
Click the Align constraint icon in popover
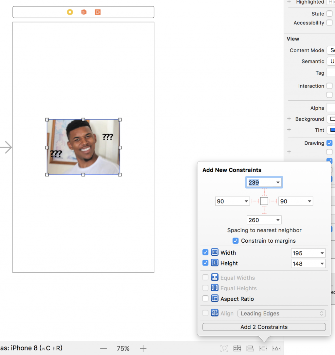(215, 313)
